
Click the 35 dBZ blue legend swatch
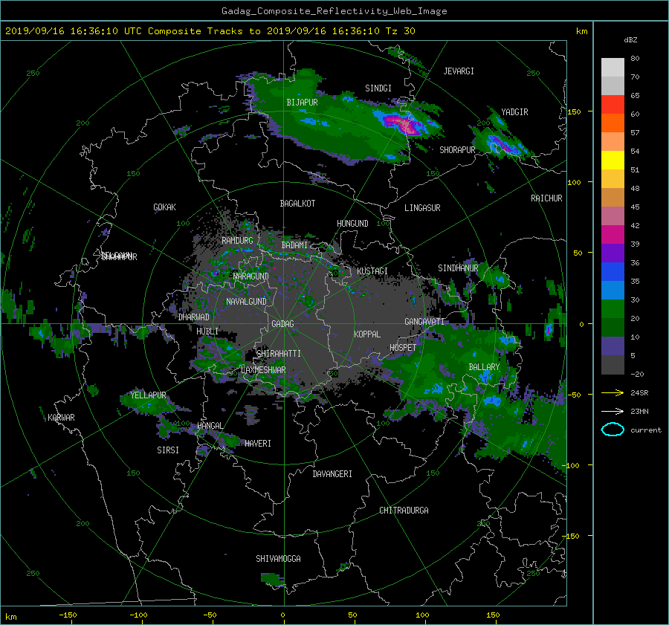[613, 271]
